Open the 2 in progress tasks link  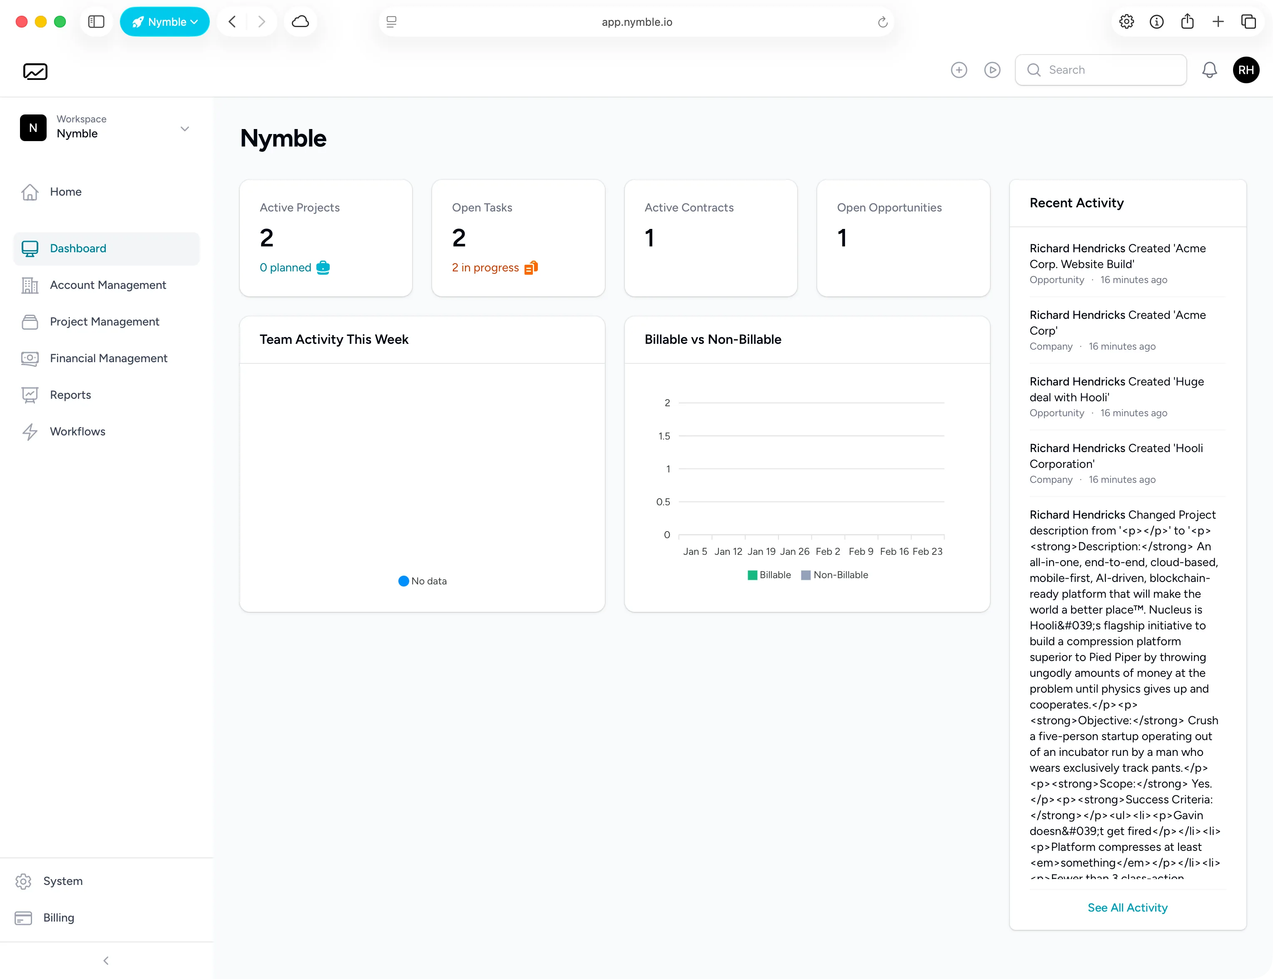pyautogui.click(x=485, y=268)
